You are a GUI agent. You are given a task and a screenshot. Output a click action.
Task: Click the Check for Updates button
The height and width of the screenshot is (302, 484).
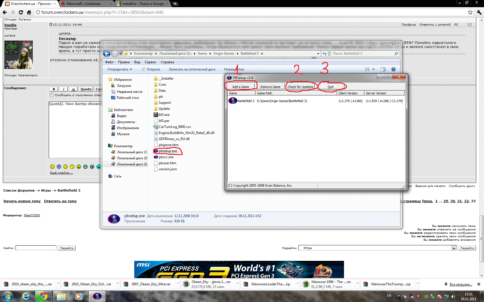(300, 87)
